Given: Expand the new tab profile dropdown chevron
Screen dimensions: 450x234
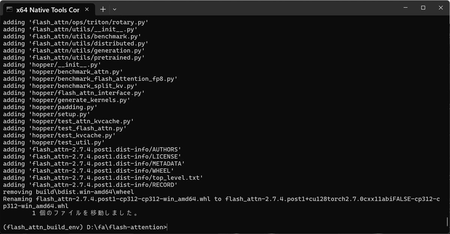Looking at the screenshot, I should [115, 9].
